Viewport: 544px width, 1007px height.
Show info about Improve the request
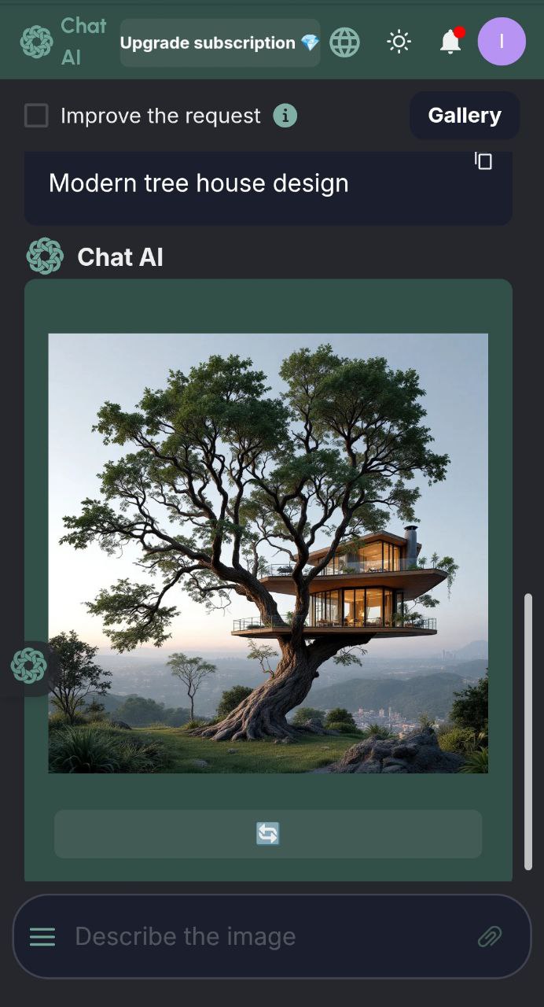[285, 116]
